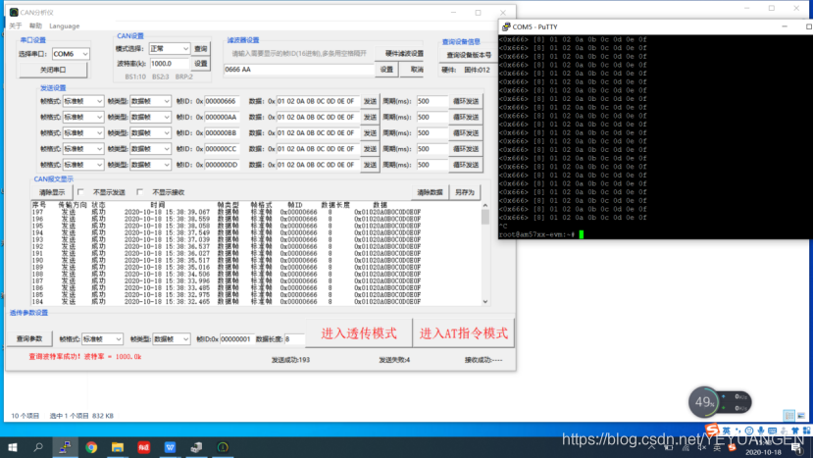Click the PuTTY icon in the taskbar

[196, 447]
